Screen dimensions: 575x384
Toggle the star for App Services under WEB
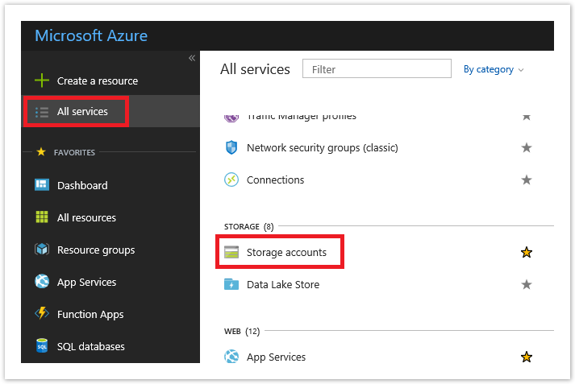click(527, 357)
